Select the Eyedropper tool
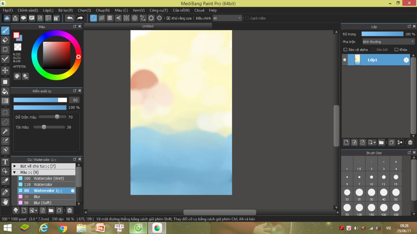This screenshot has height=234, width=417. pos(5,192)
